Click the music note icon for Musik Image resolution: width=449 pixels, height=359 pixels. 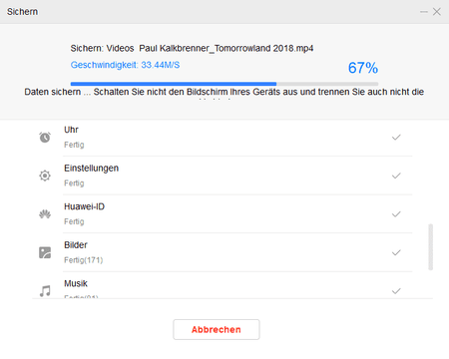click(45, 291)
